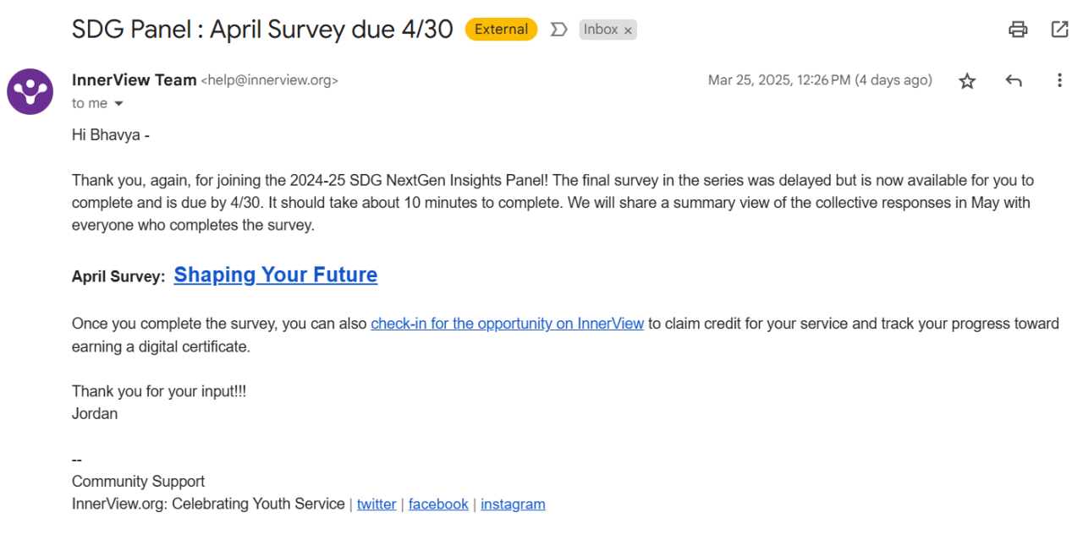This screenshot has width=1083, height=556.
Task: Print this email with printer icon
Action: (1018, 30)
